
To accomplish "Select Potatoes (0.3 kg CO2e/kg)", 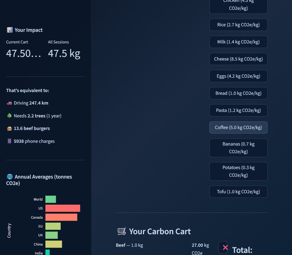I will point(238,171).
